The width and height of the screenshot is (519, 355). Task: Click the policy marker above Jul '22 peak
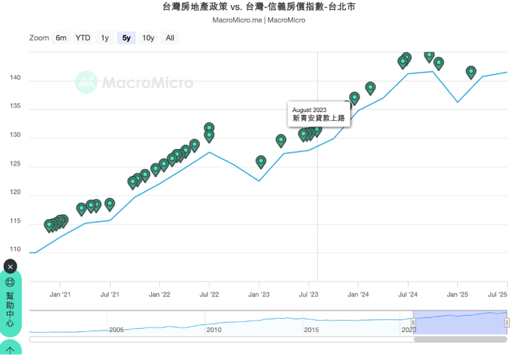pos(209,128)
